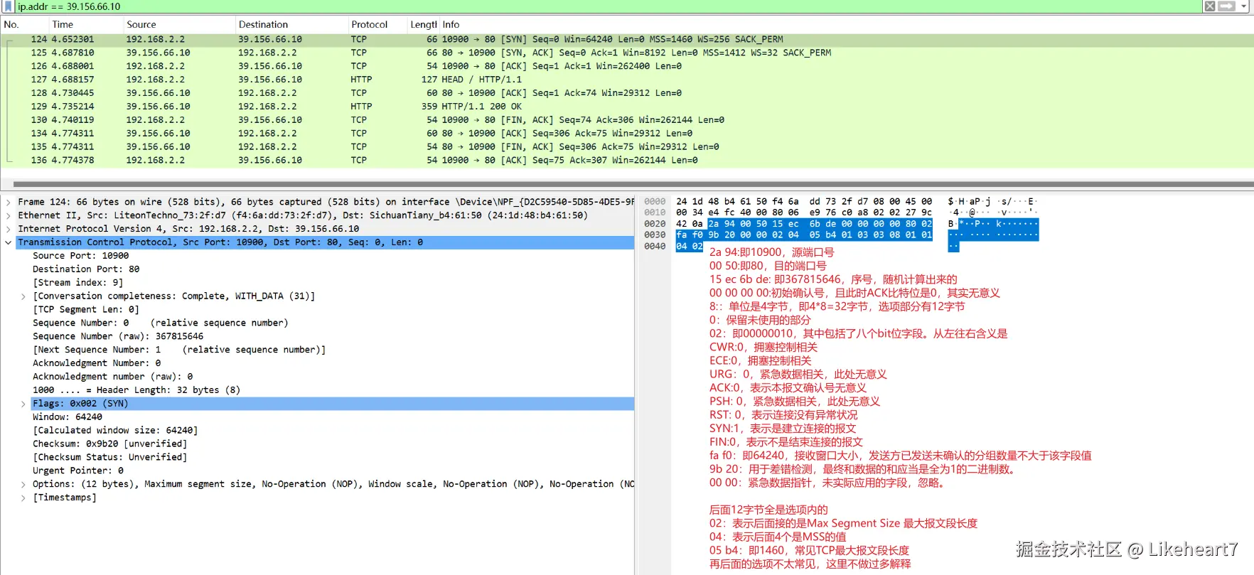Select Sequence Number (raw): 367815646

click(117, 337)
